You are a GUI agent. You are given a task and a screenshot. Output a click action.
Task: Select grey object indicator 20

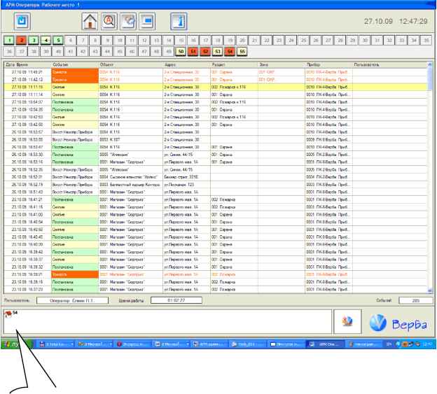tap(242, 41)
